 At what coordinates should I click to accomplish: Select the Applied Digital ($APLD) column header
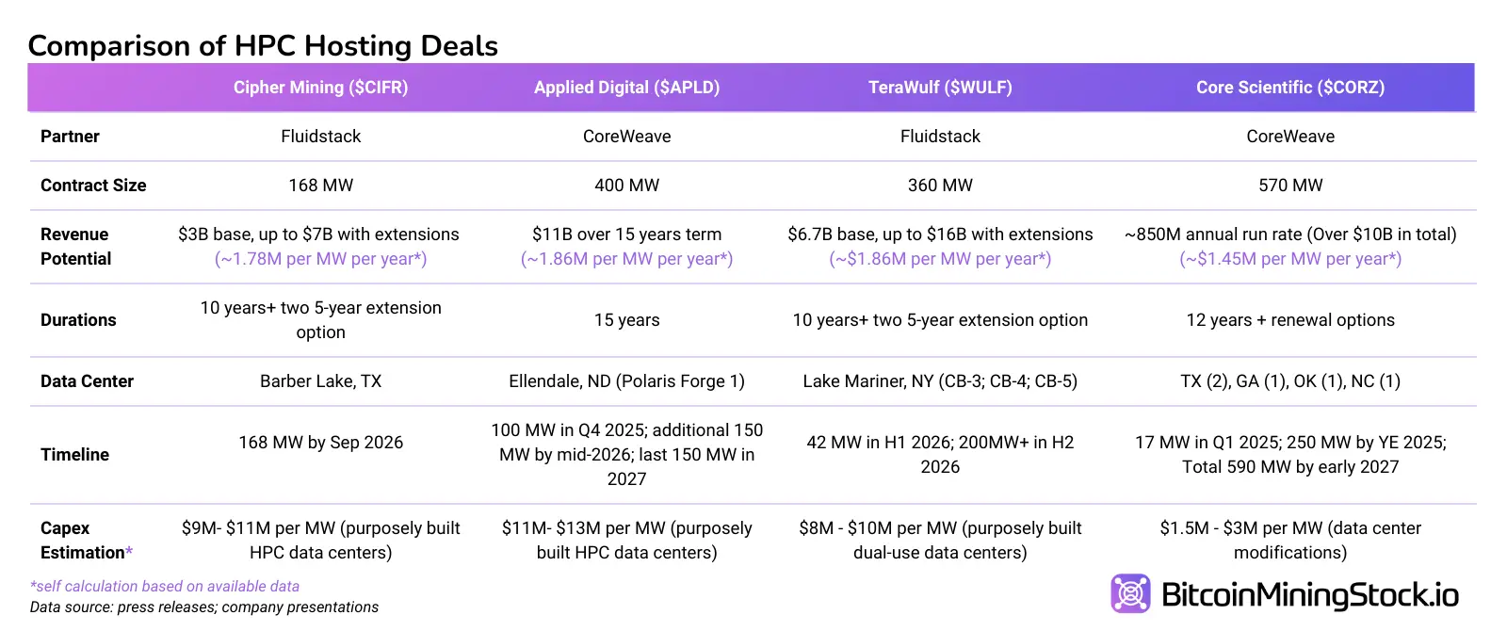[626, 88]
